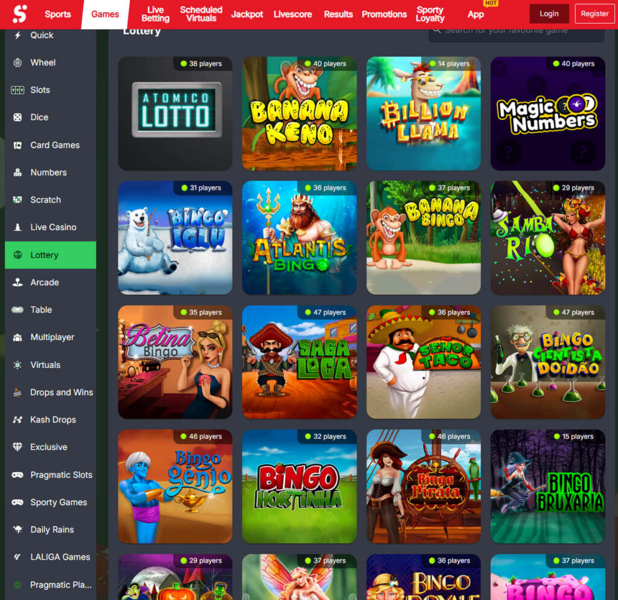Play Bingo Cientista Doidão game
Viewport: 618px width, 600px height.
[x=547, y=362]
